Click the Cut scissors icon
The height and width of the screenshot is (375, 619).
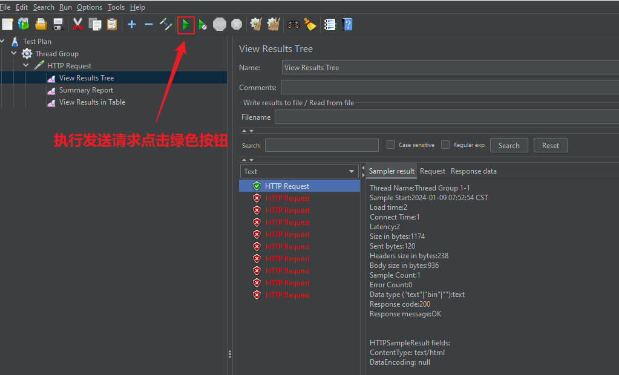(77, 24)
